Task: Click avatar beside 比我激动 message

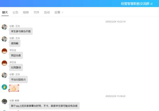Action: point(4,63)
